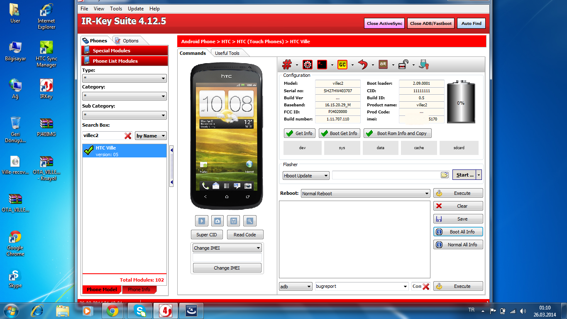Click the open padlock unlock icon
The image size is (567, 319).
click(x=403, y=64)
